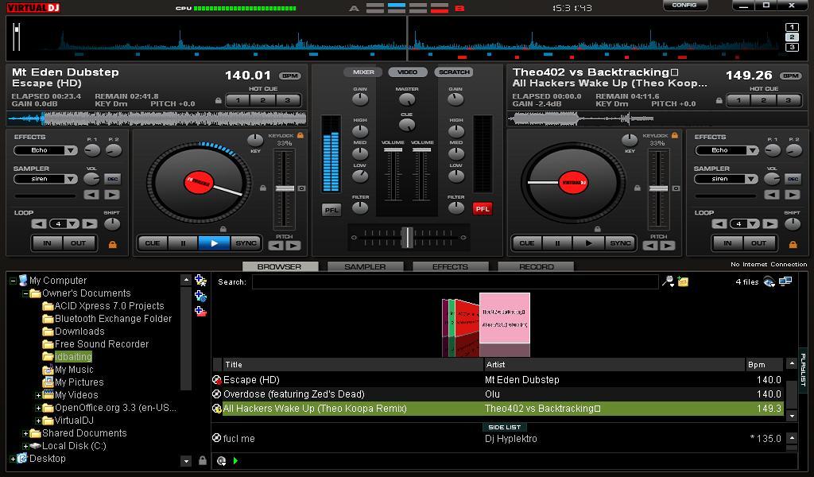Sort tracks by Bpm column header
Image resolution: width=814 pixels, height=477 pixels.
764,364
